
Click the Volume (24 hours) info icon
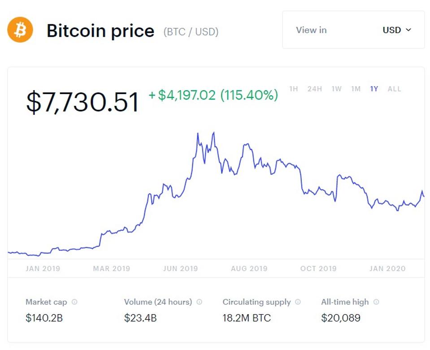click(x=199, y=302)
